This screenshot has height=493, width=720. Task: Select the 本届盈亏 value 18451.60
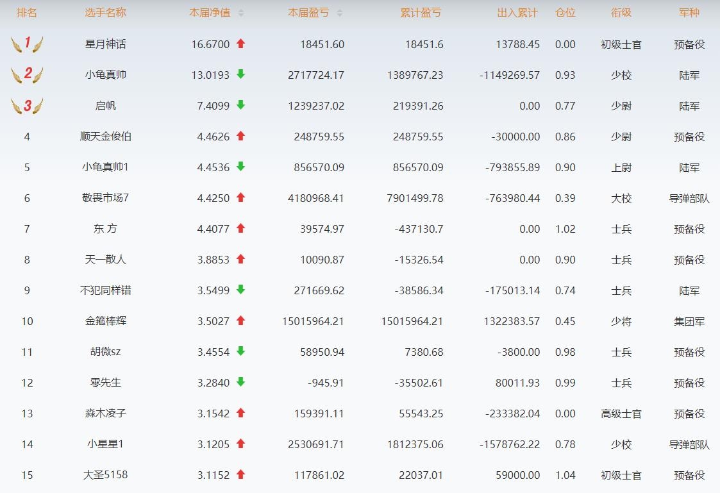point(322,44)
